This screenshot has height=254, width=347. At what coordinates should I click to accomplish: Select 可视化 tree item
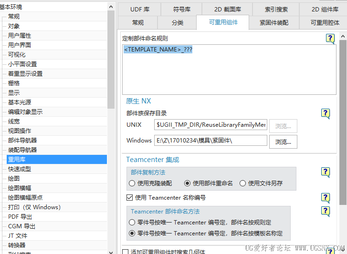click(17, 54)
